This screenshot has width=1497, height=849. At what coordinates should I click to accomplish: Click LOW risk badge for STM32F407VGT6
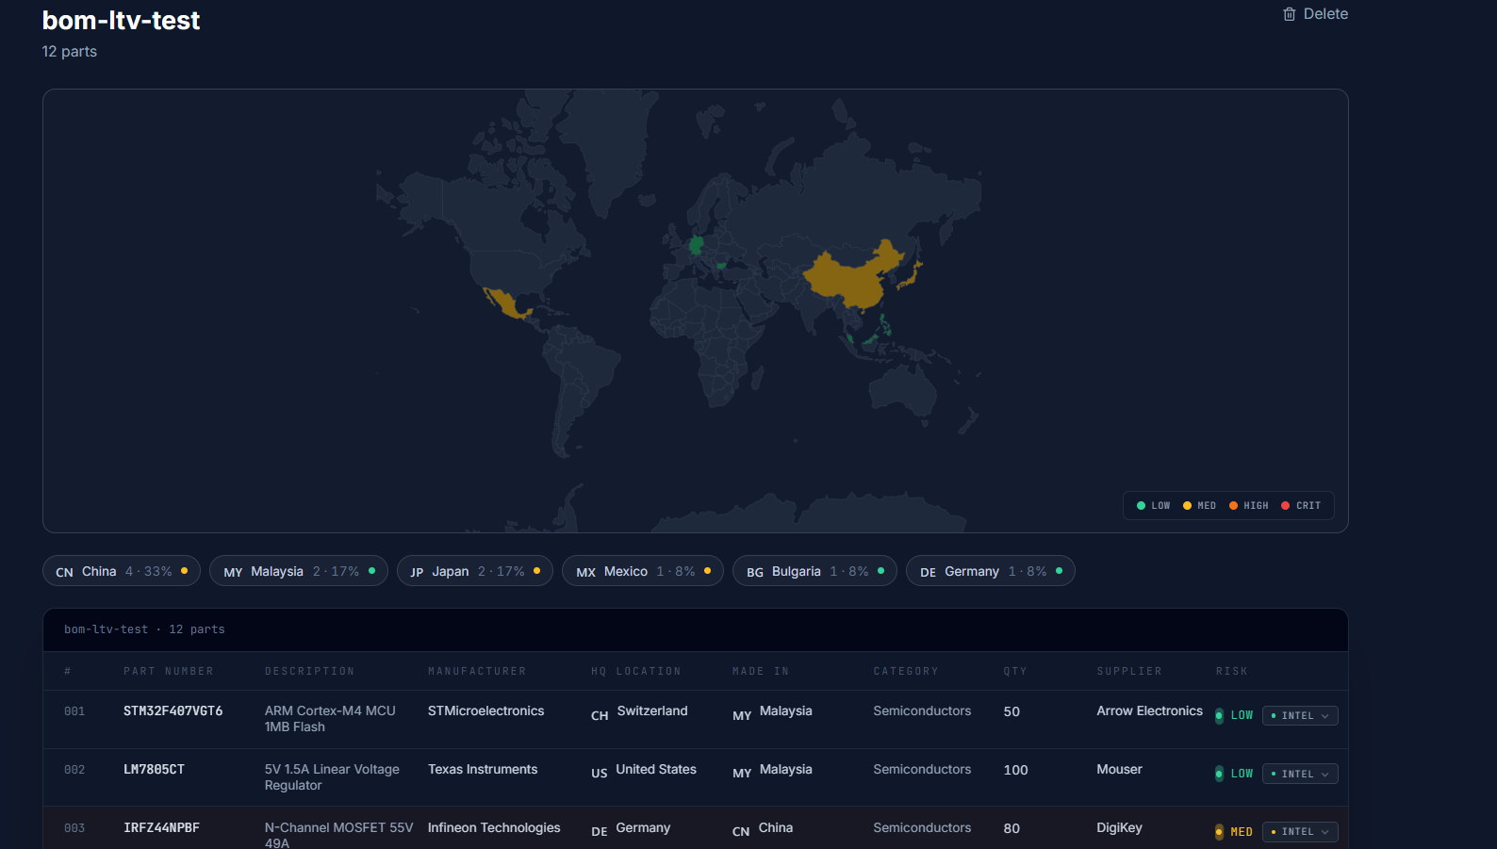[x=1234, y=716]
